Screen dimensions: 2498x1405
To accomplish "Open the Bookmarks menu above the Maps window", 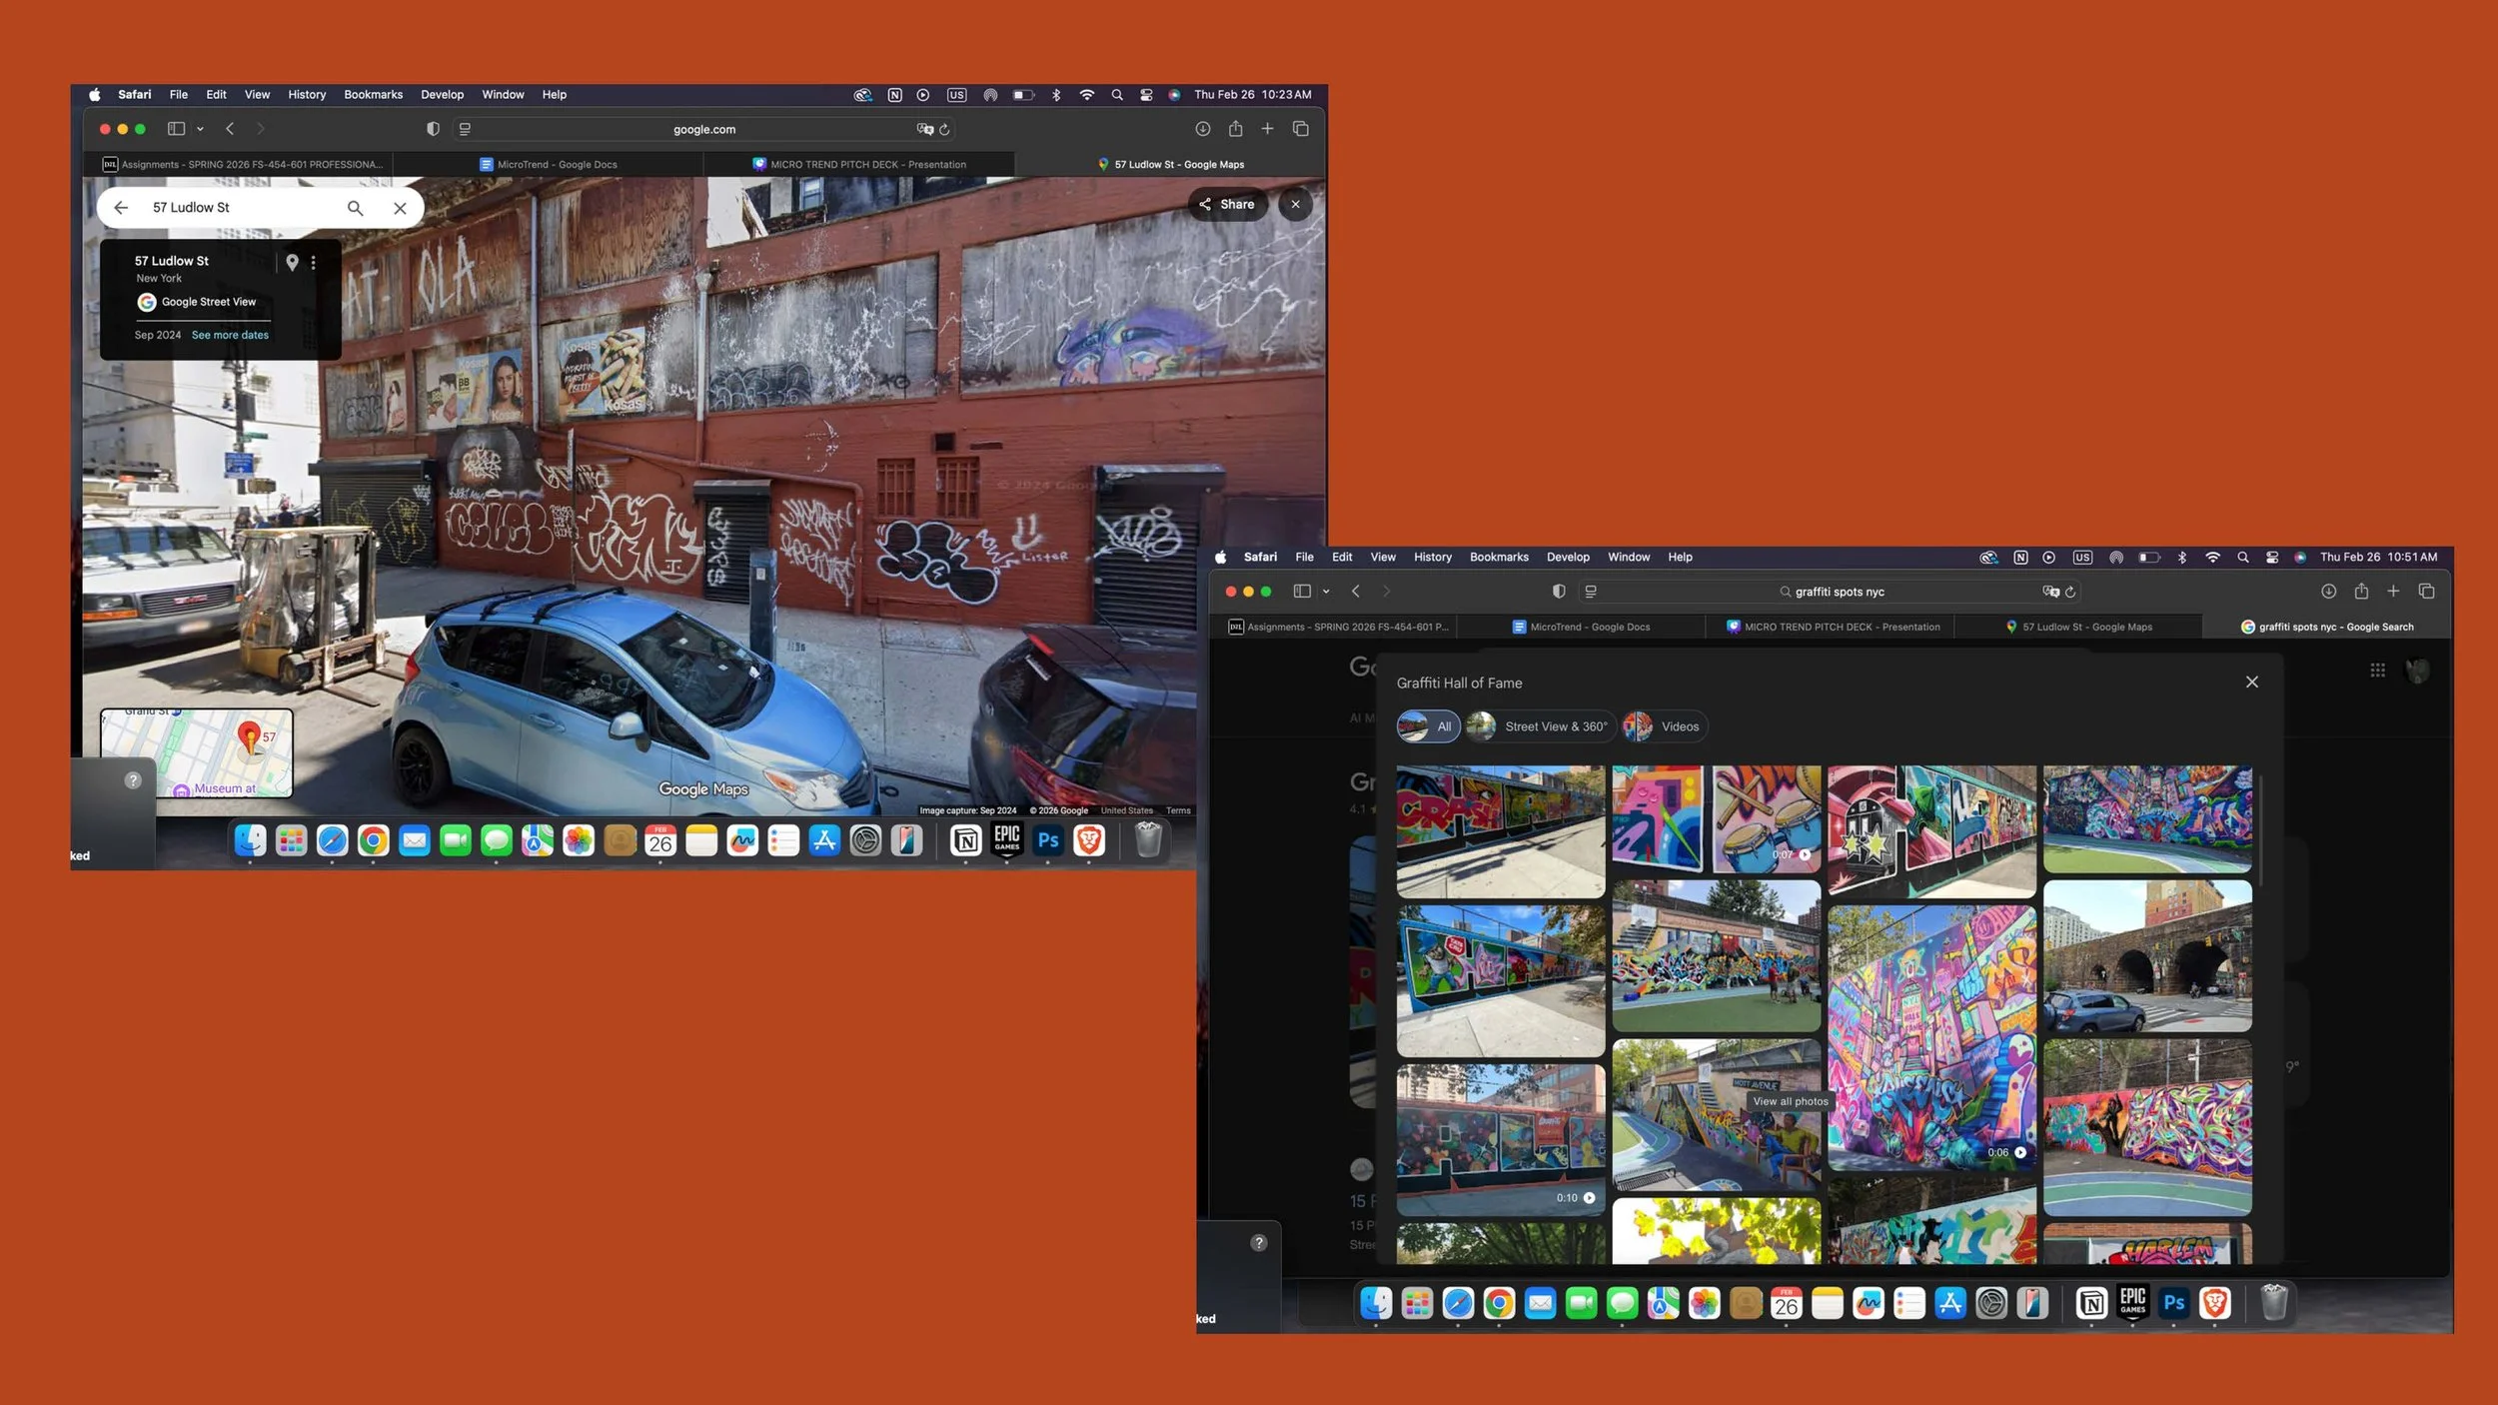I will click(373, 95).
